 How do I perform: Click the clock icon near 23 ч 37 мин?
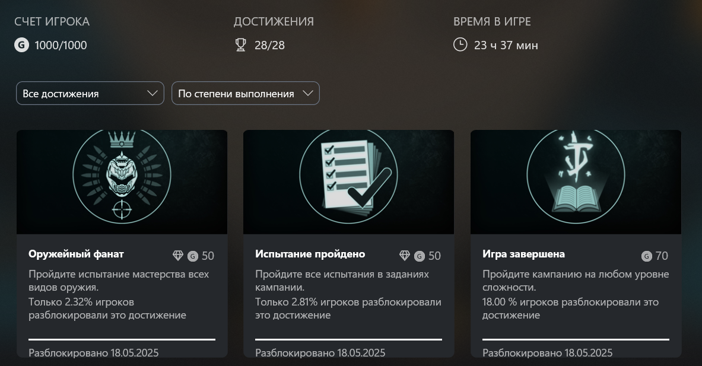click(x=460, y=44)
